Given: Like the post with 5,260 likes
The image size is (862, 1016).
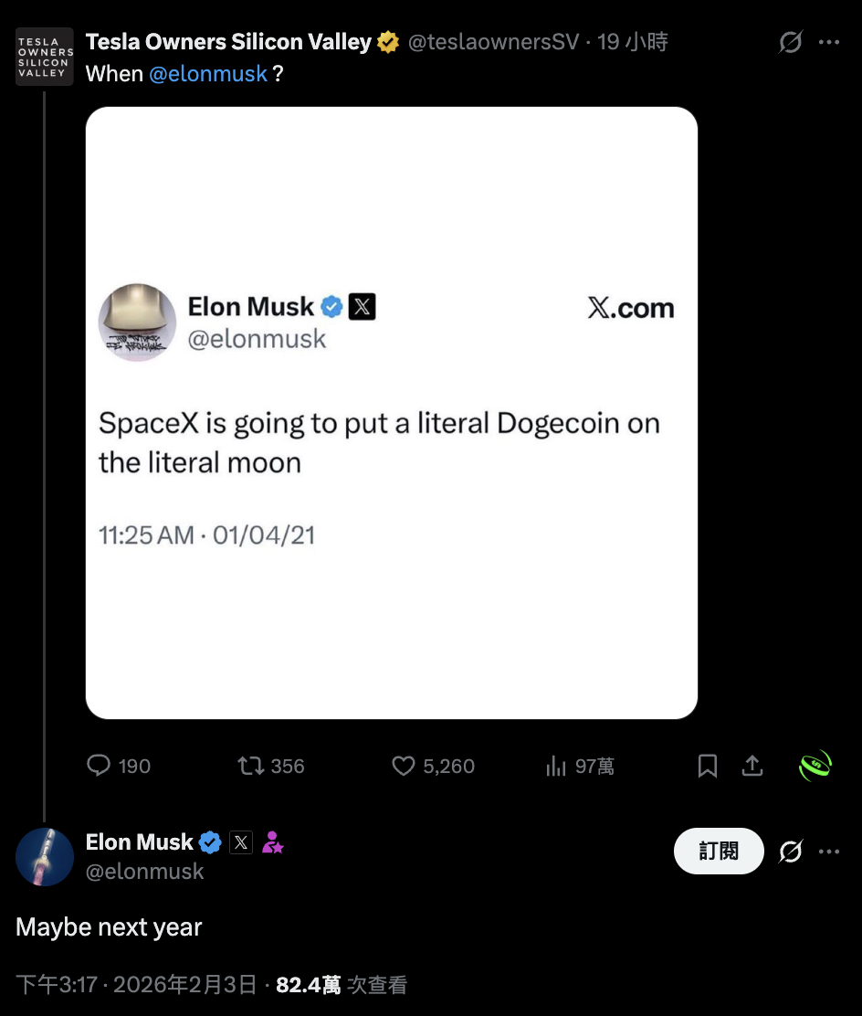Looking at the screenshot, I should coord(404,766).
